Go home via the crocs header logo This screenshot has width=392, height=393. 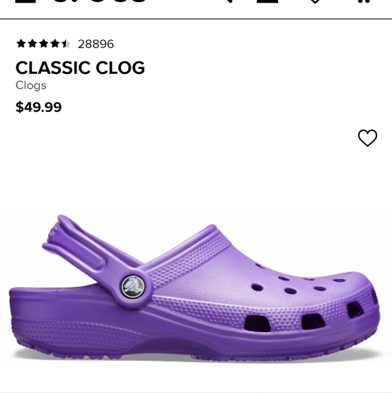click(x=100, y=1)
